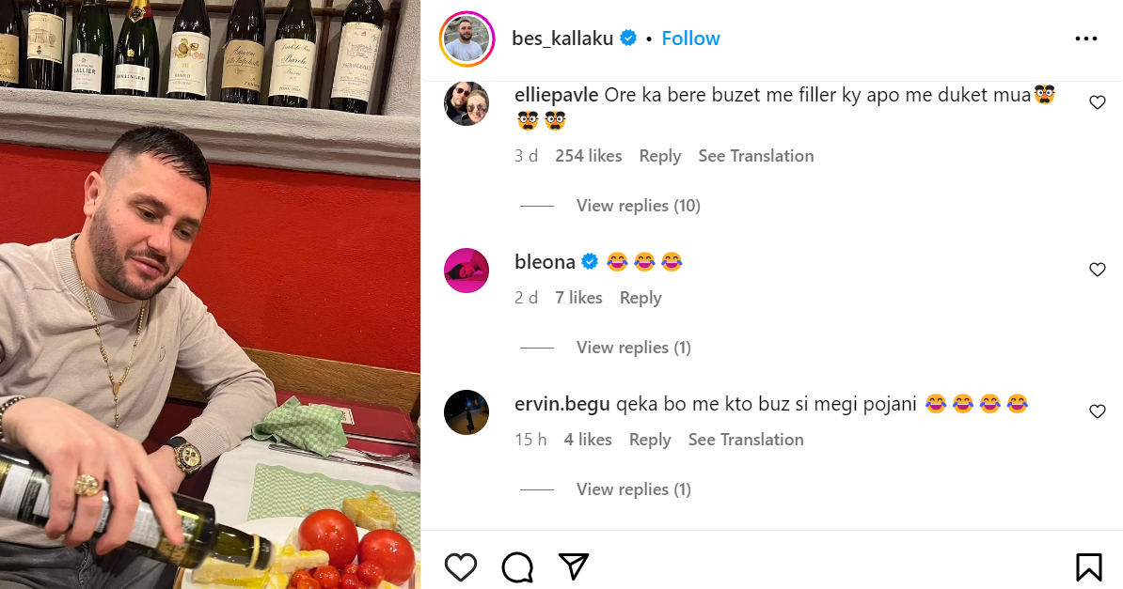Like elliepavle's comment

click(x=1097, y=102)
